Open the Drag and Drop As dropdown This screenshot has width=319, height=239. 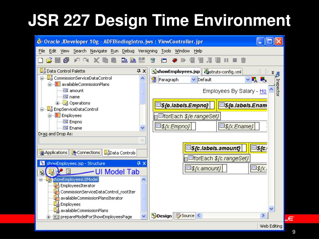pos(142,140)
